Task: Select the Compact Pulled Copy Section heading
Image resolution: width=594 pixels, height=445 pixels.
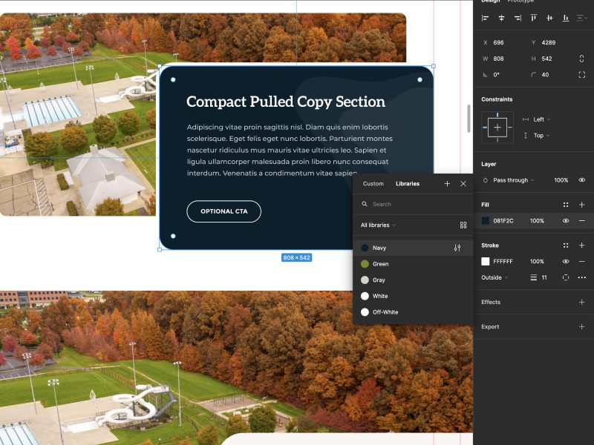Action: [286, 102]
